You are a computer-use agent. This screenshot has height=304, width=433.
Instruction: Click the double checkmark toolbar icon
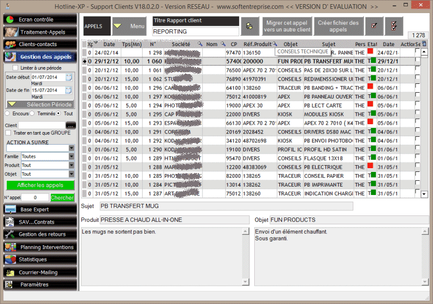click(x=394, y=26)
